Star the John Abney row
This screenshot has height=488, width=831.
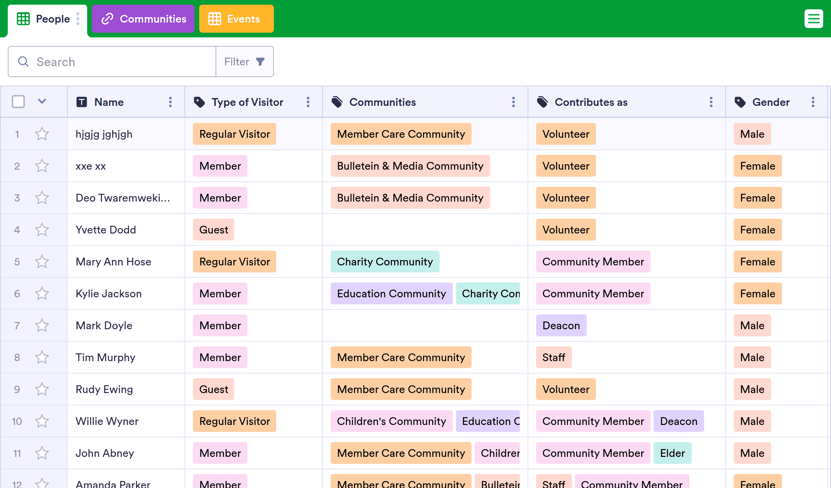(42, 453)
